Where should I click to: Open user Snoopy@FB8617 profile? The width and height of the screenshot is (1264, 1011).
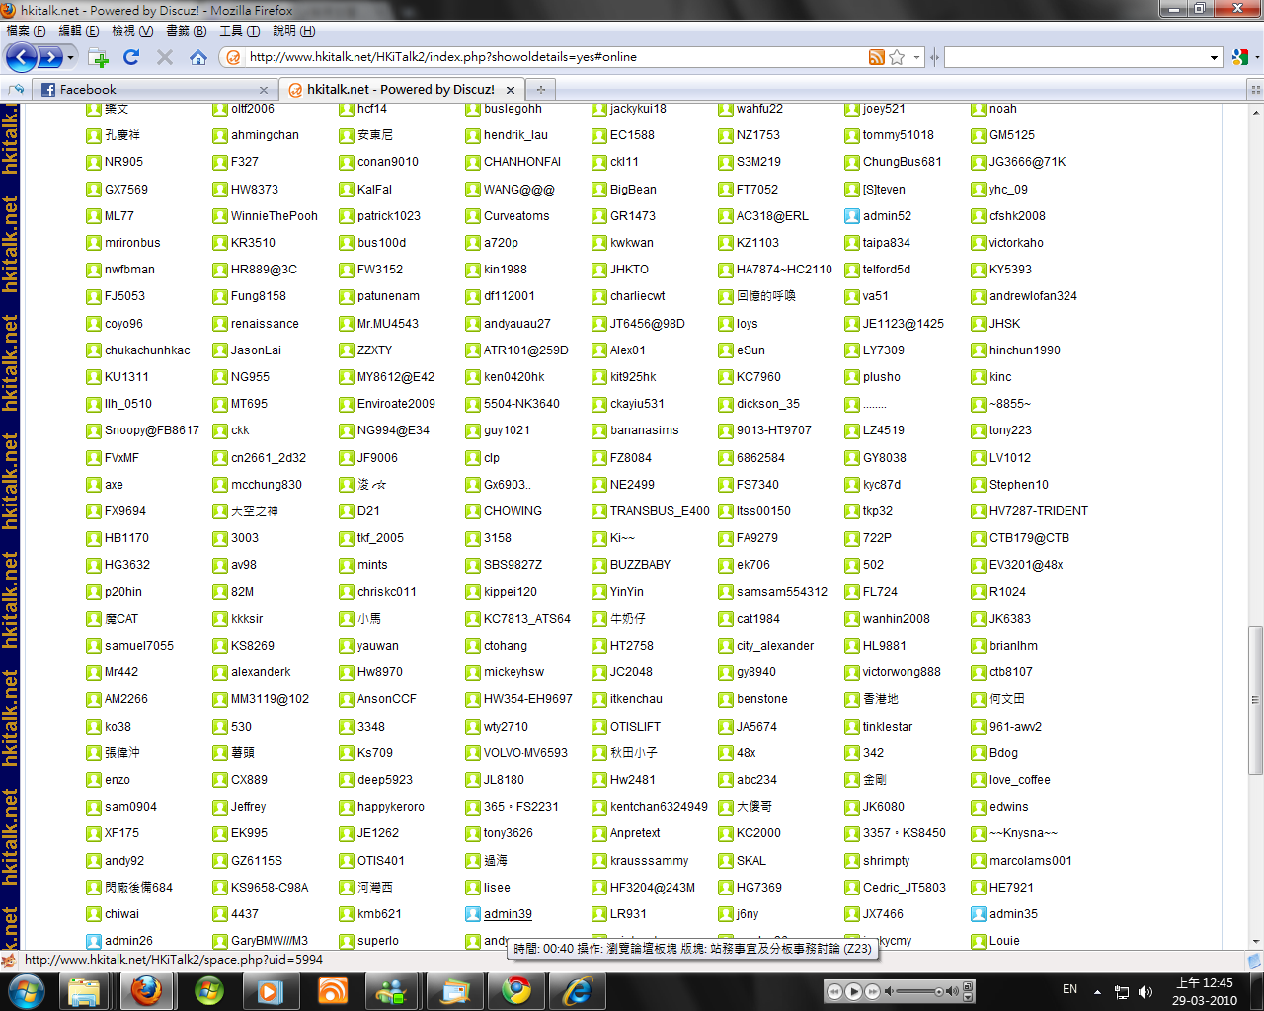point(152,430)
